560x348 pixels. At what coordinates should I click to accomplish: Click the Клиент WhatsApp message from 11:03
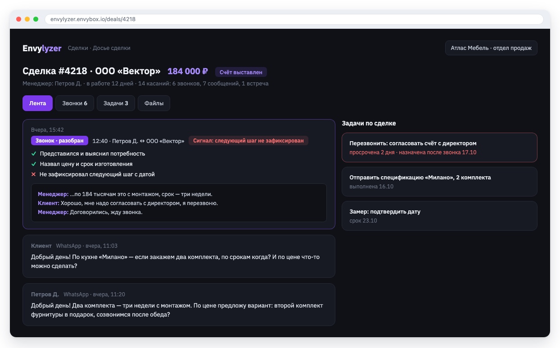[x=179, y=256]
